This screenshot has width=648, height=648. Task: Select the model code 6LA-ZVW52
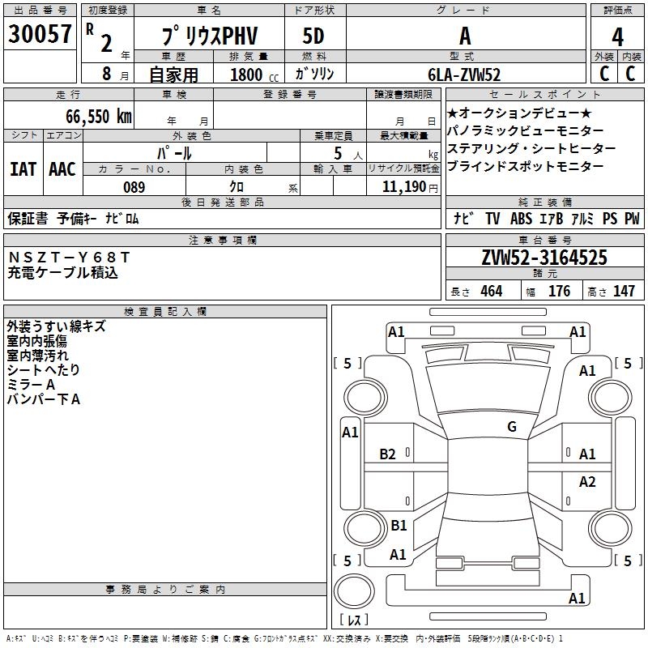pyautogui.click(x=464, y=75)
